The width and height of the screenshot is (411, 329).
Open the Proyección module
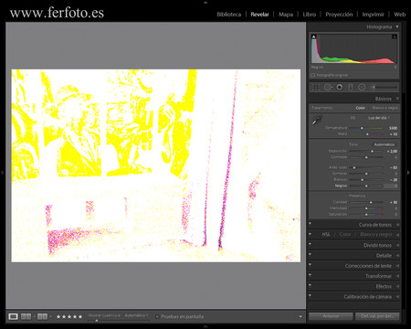click(x=339, y=15)
